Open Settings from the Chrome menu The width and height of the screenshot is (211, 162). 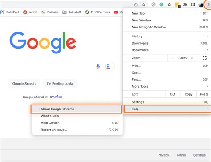(167, 102)
